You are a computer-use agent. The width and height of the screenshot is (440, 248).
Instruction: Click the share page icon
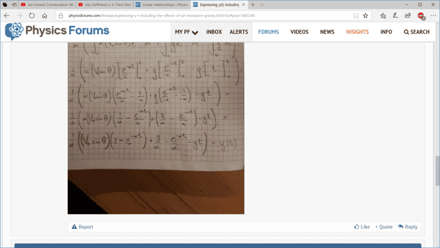point(408,15)
